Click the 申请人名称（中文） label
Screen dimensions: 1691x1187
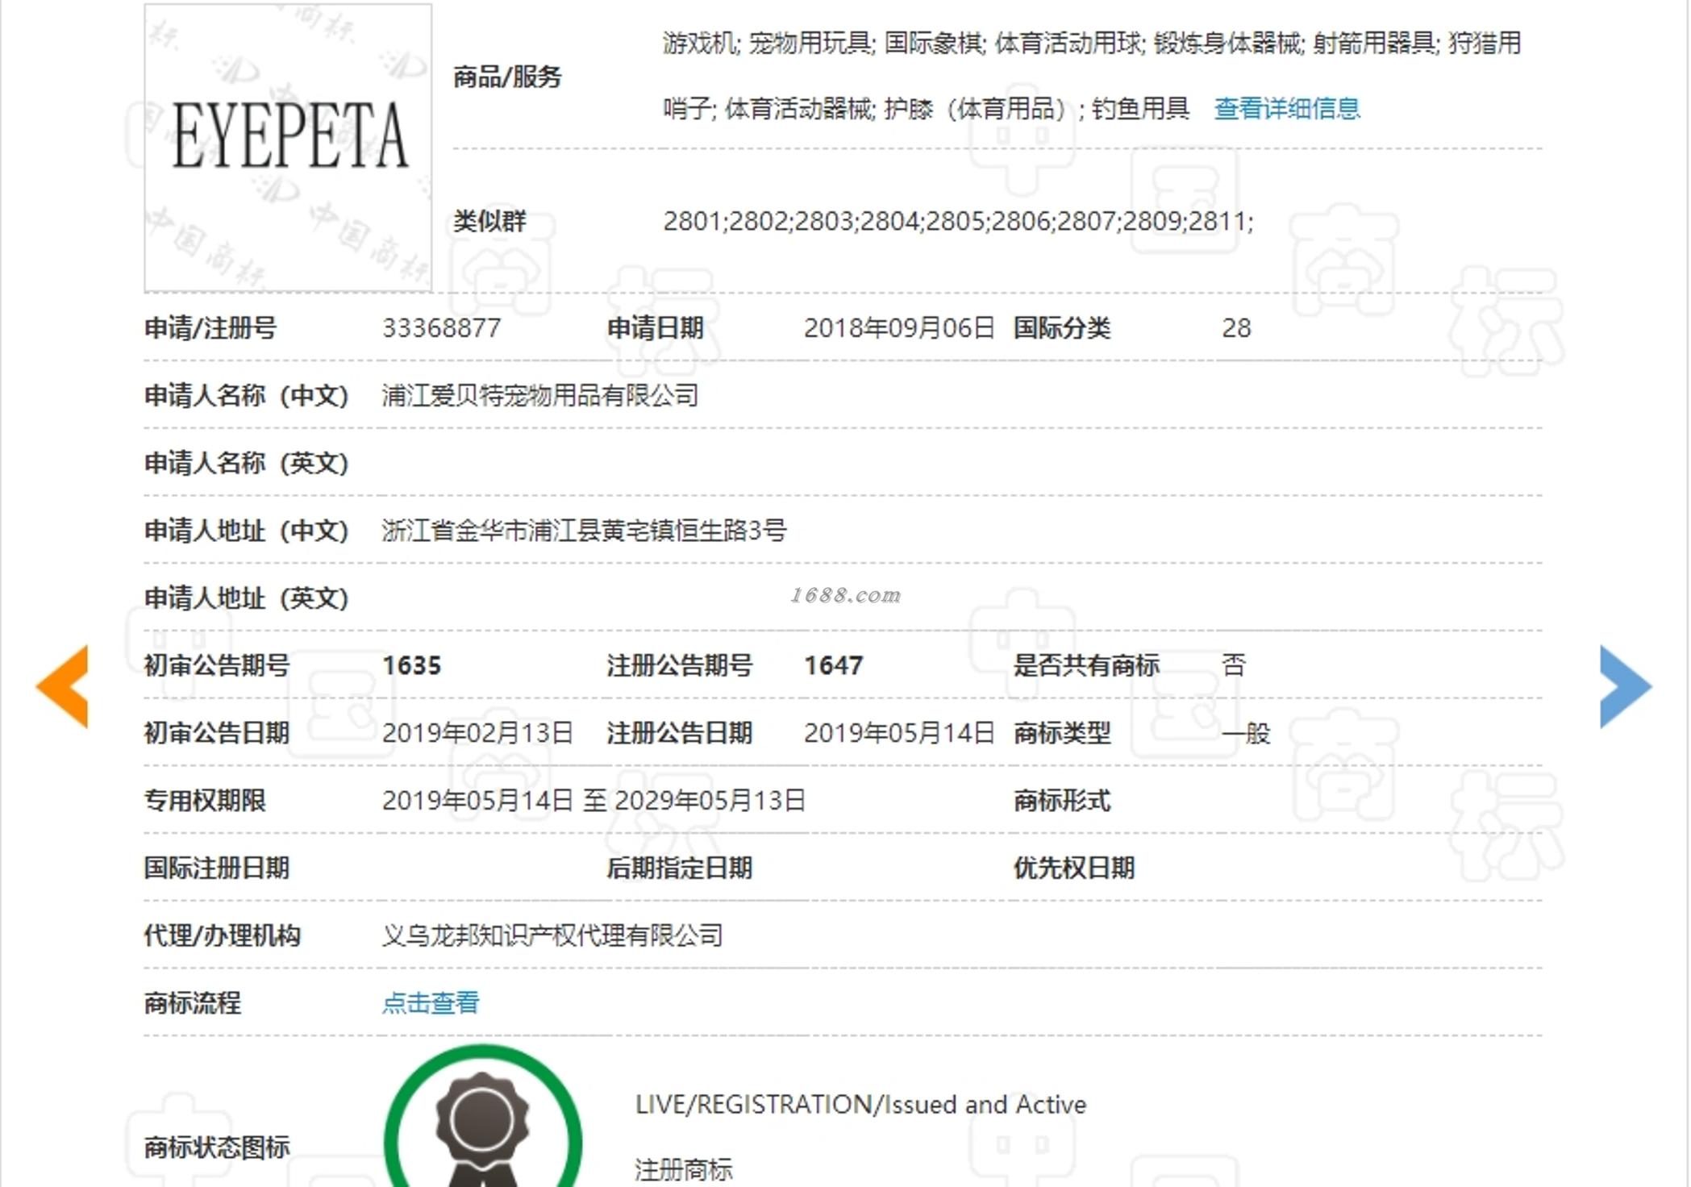(x=247, y=396)
